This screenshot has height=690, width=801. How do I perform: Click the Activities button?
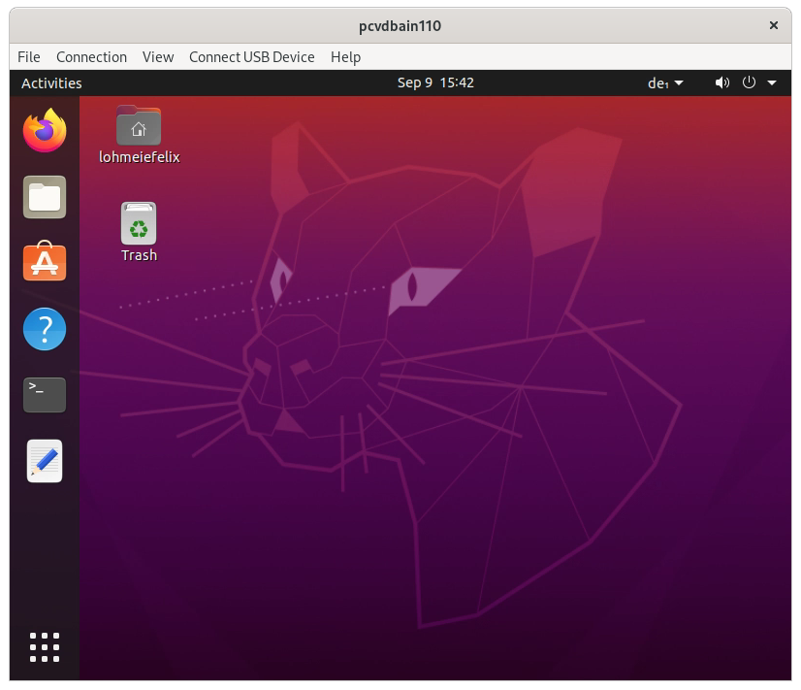51,82
